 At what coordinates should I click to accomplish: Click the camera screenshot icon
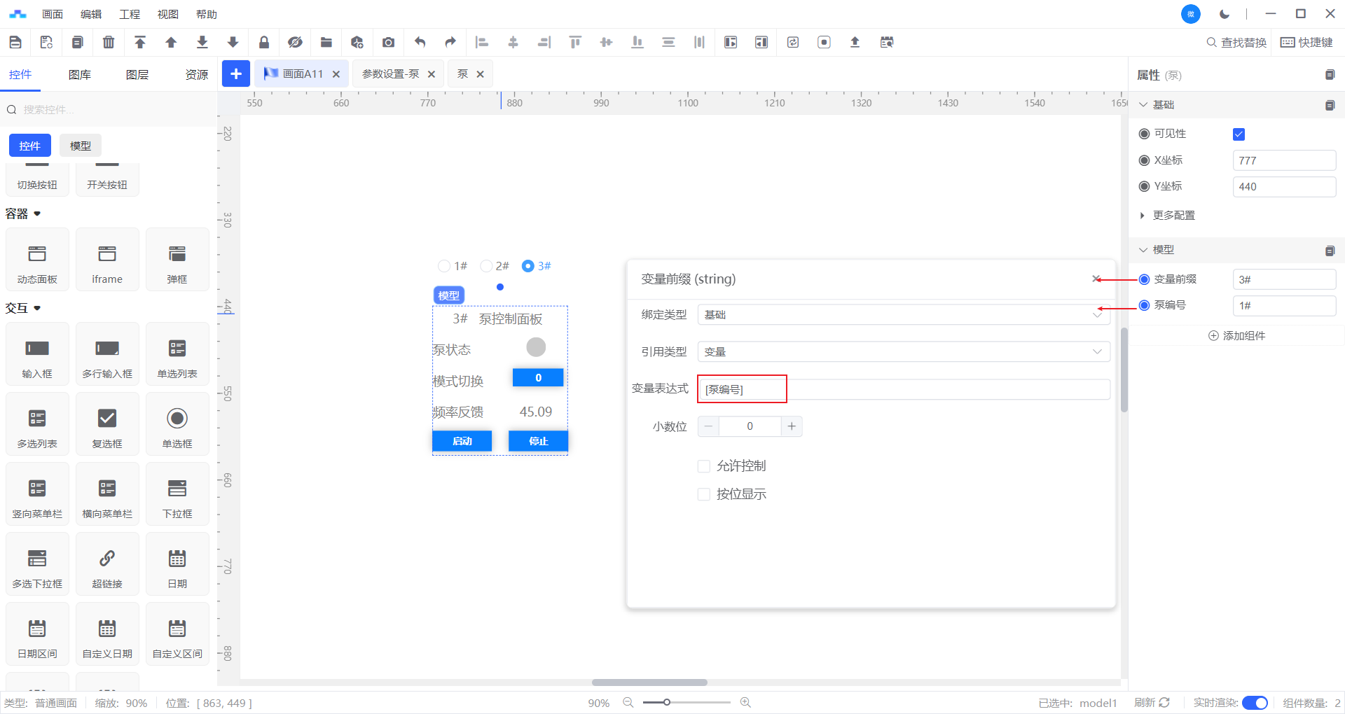coord(388,43)
